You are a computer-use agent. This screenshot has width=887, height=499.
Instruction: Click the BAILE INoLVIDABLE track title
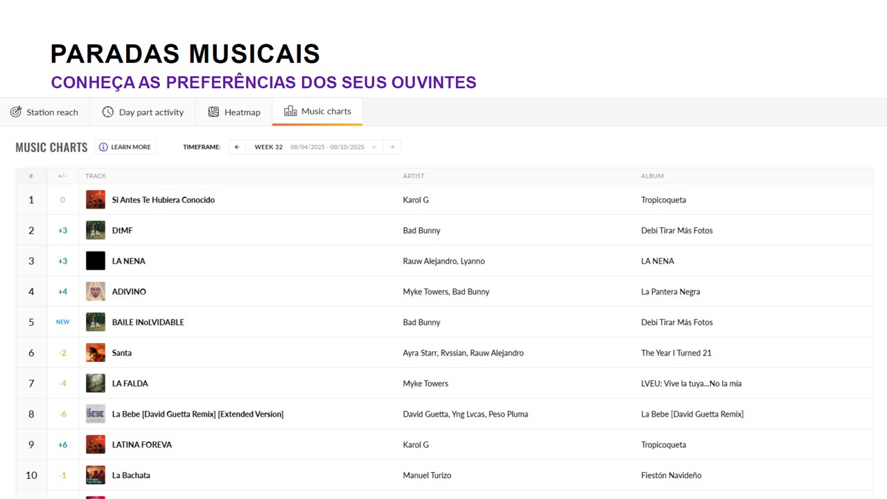(148, 322)
